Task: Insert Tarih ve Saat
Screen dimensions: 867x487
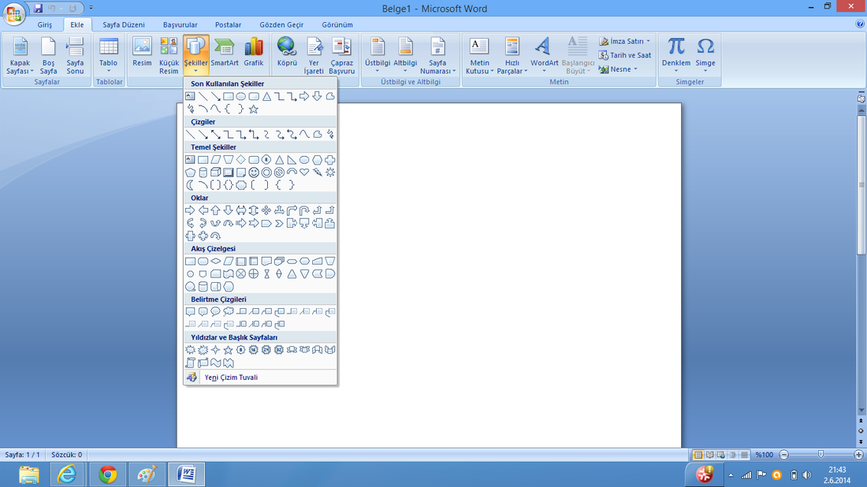Action: coord(625,55)
